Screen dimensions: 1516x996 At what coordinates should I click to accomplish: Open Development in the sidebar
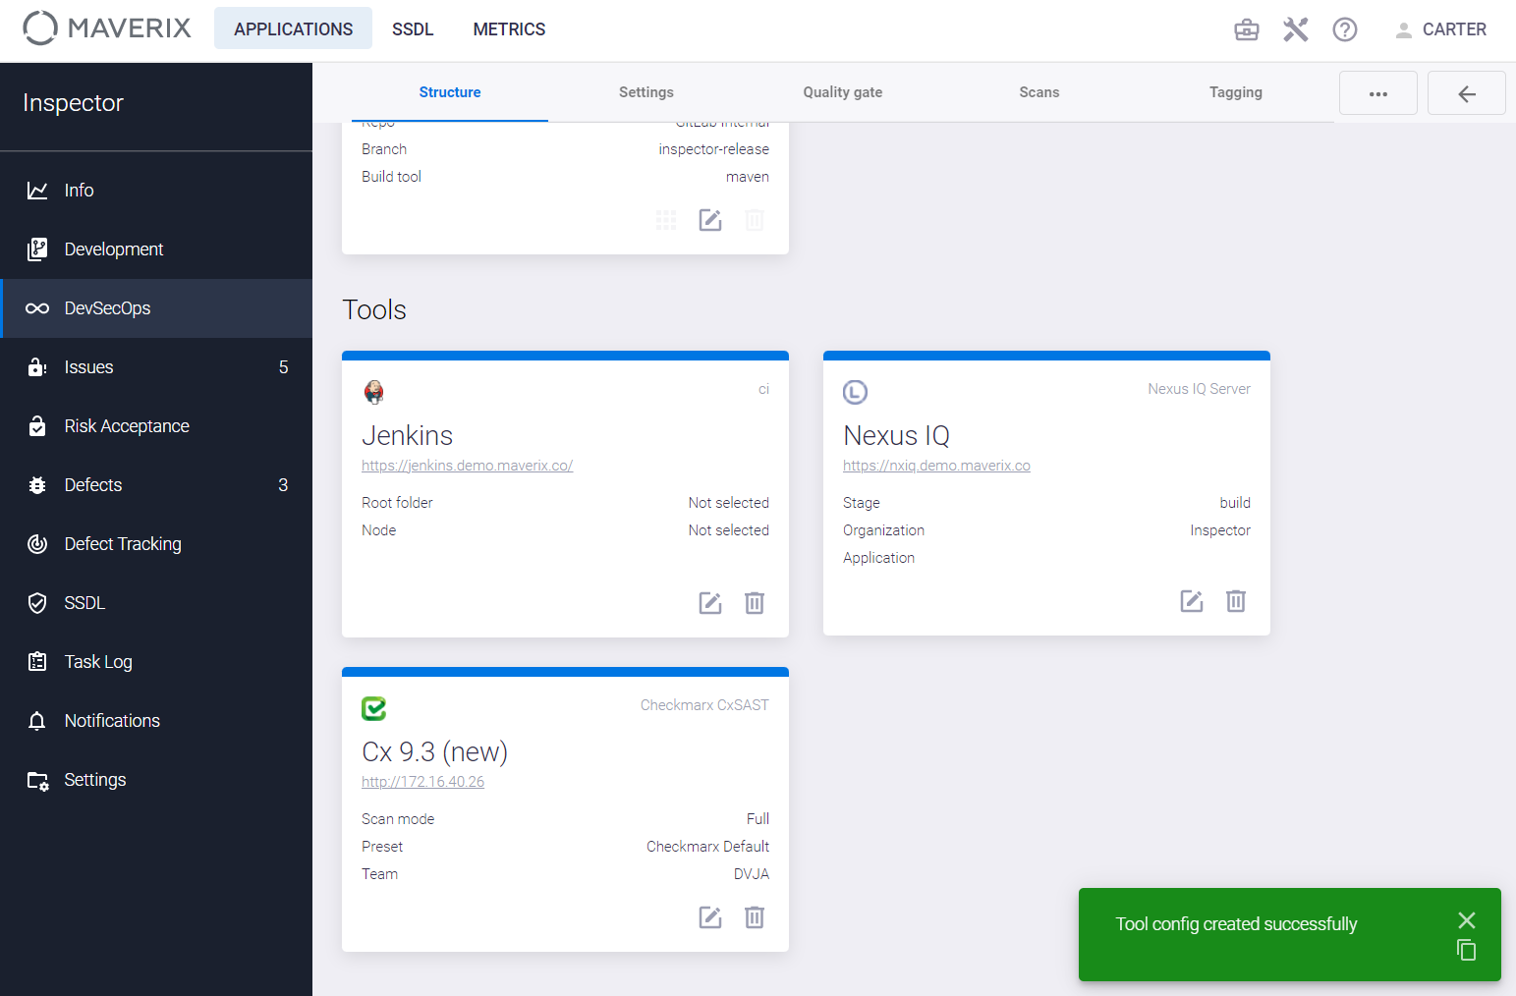tap(156, 249)
